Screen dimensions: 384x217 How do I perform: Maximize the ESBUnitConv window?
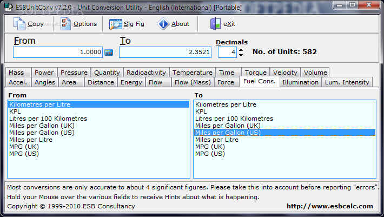click(352, 5)
